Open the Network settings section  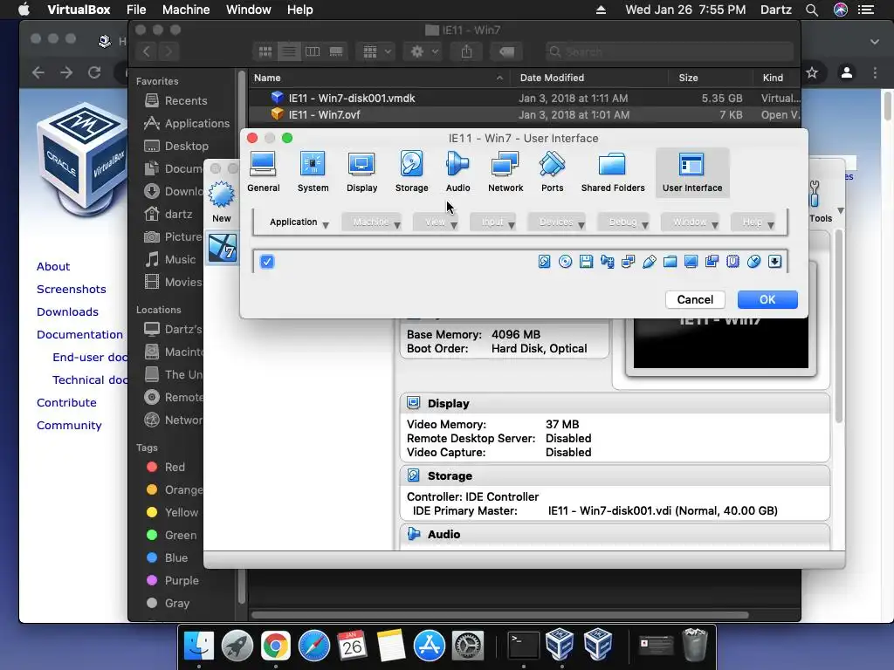point(505,172)
